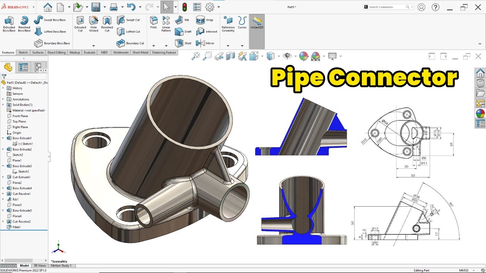Switch to Motion Study 1 tab

(x=61, y=266)
